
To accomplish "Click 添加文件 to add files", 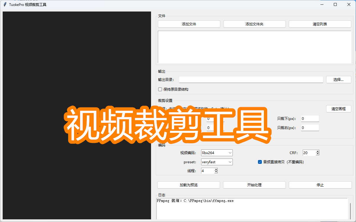I will (x=189, y=24).
